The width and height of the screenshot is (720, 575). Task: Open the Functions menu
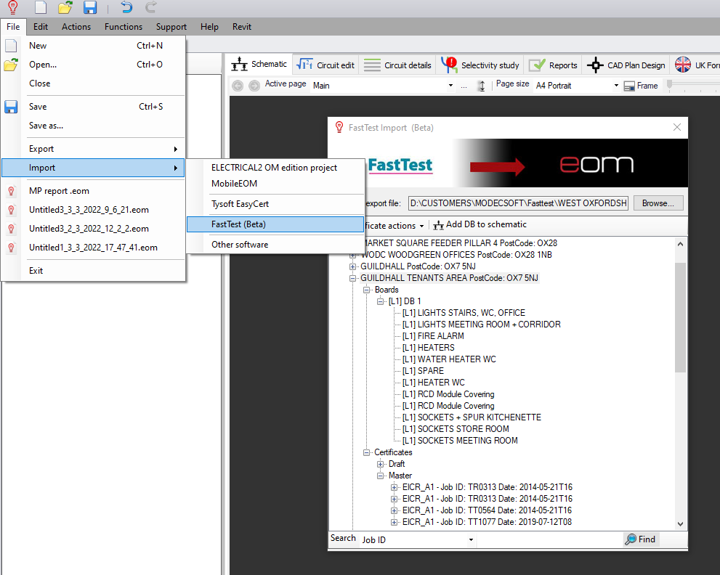(x=123, y=27)
